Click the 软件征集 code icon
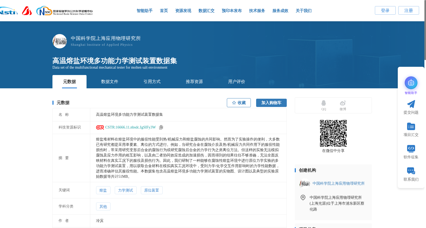This screenshot has height=228, width=426. coord(411,148)
